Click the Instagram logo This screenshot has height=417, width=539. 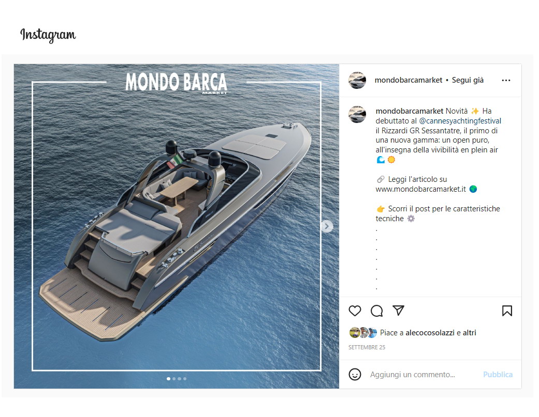click(x=48, y=35)
